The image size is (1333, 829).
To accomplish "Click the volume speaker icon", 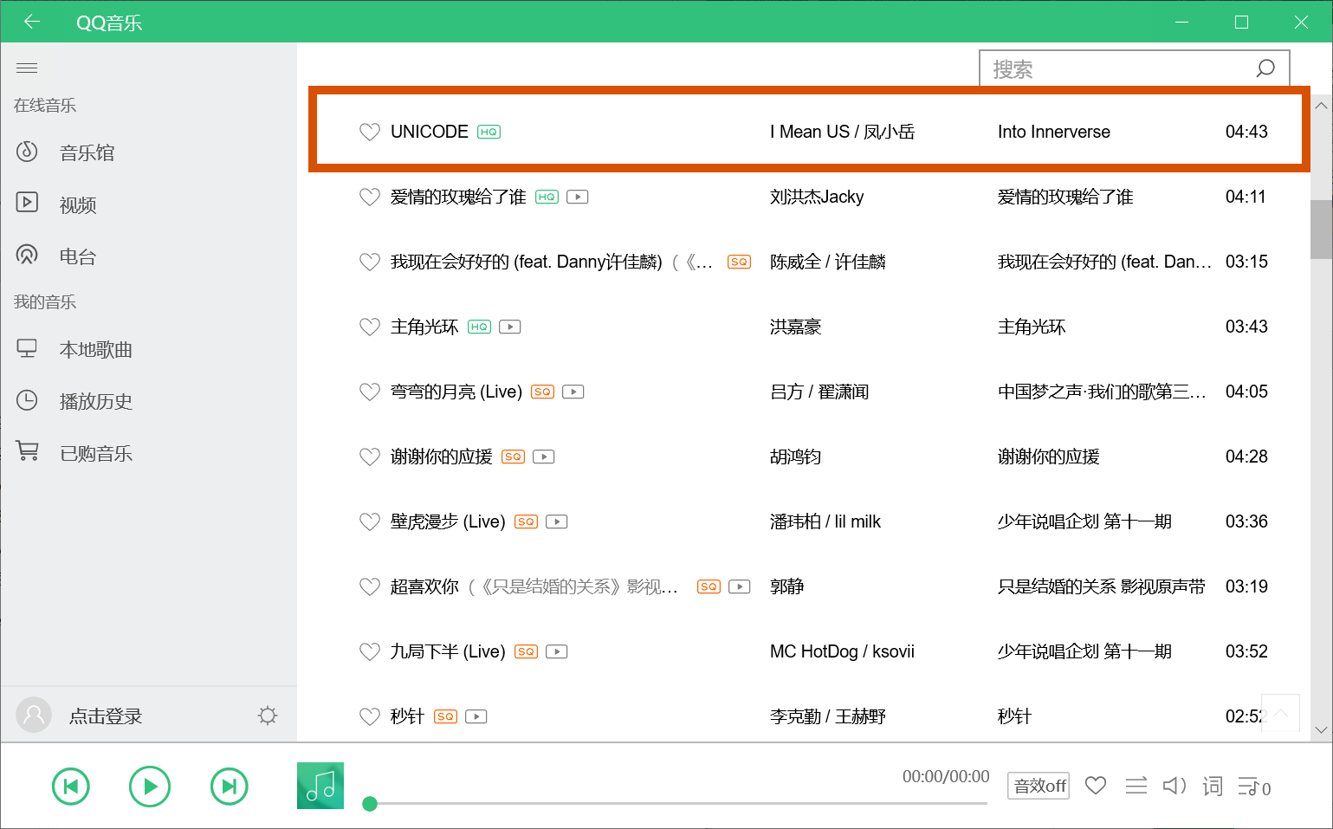I will [1174, 787].
